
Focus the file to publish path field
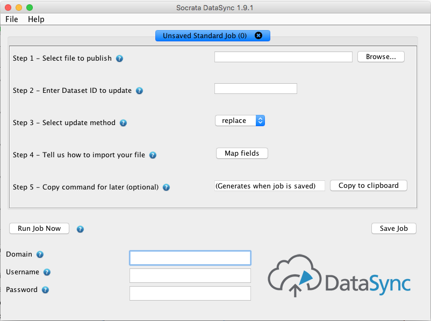tap(283, 57)
